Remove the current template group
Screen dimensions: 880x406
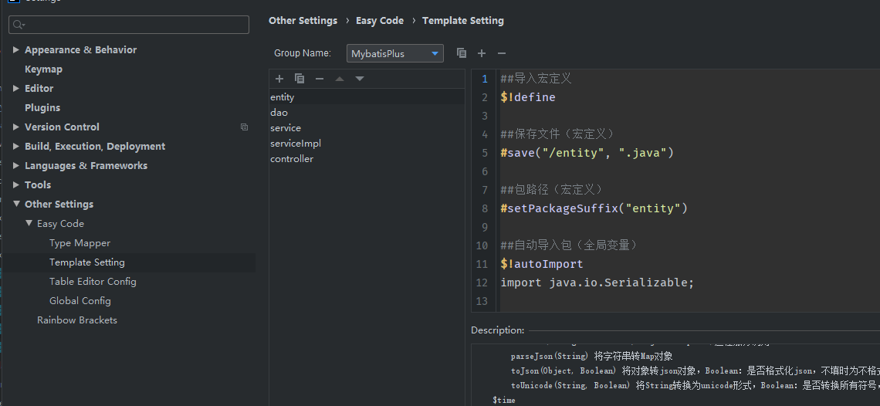click(502, 52)
